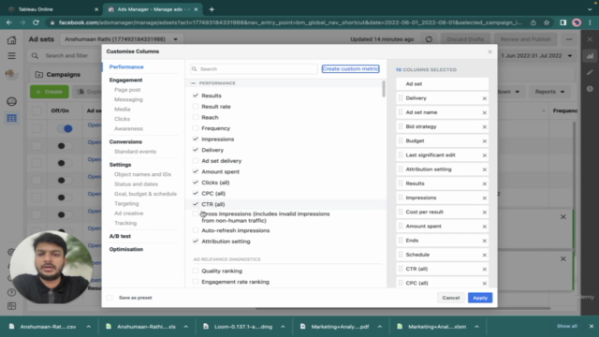
Task: Close the Customise Columns dialog
Action: tap(489, 51)
